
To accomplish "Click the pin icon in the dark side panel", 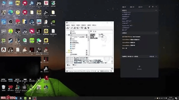I will (153, 7).
